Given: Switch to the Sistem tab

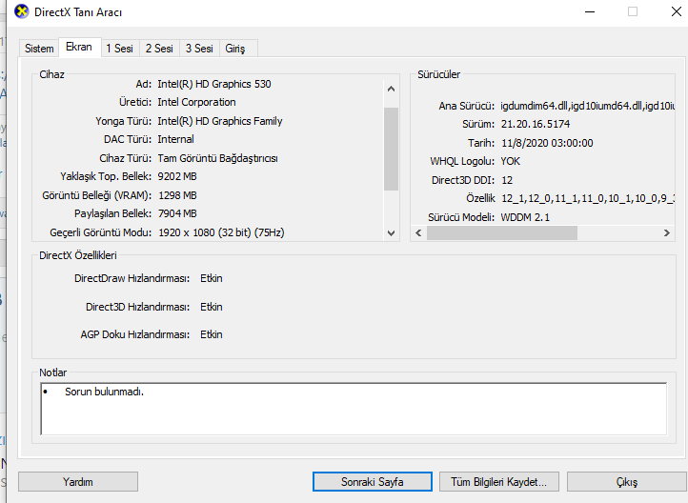Looking at the screenshot, I should [x=39, y=49].
